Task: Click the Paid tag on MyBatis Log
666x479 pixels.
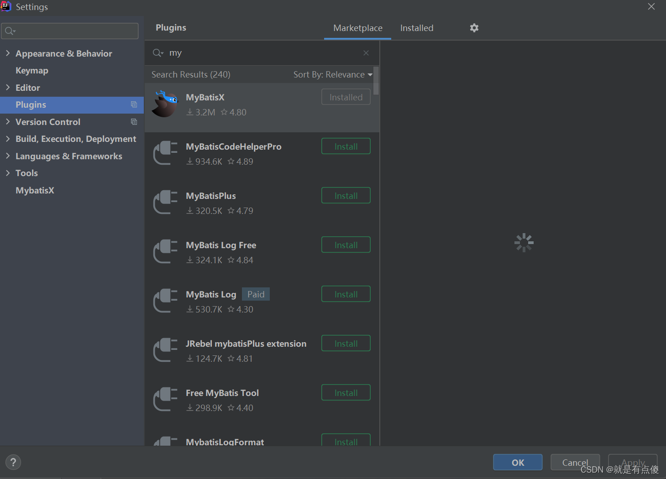Action: 256,294
